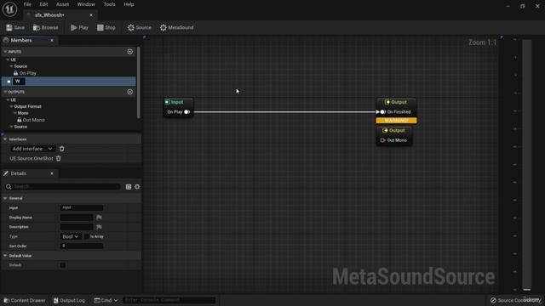
Task: Open the Output Log
Action: (69, 300)
